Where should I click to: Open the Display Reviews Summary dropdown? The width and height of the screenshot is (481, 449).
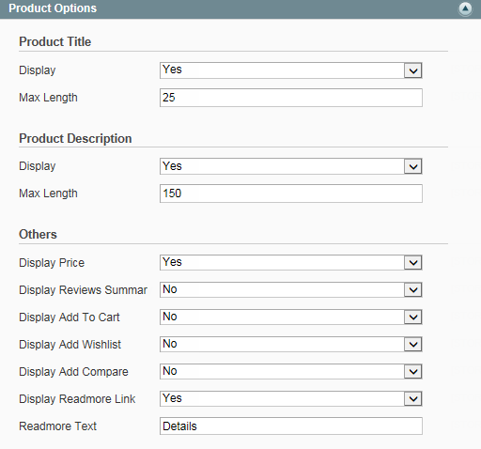291,289
